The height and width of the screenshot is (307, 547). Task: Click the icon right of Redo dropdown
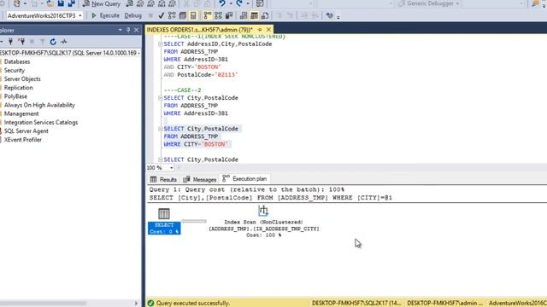[260, 3]
